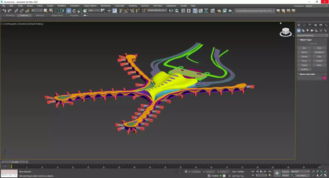Screen dimensions: 329x178
Task: Choose the Rectangular Selection Region icon
Action: tap(57, 11)
